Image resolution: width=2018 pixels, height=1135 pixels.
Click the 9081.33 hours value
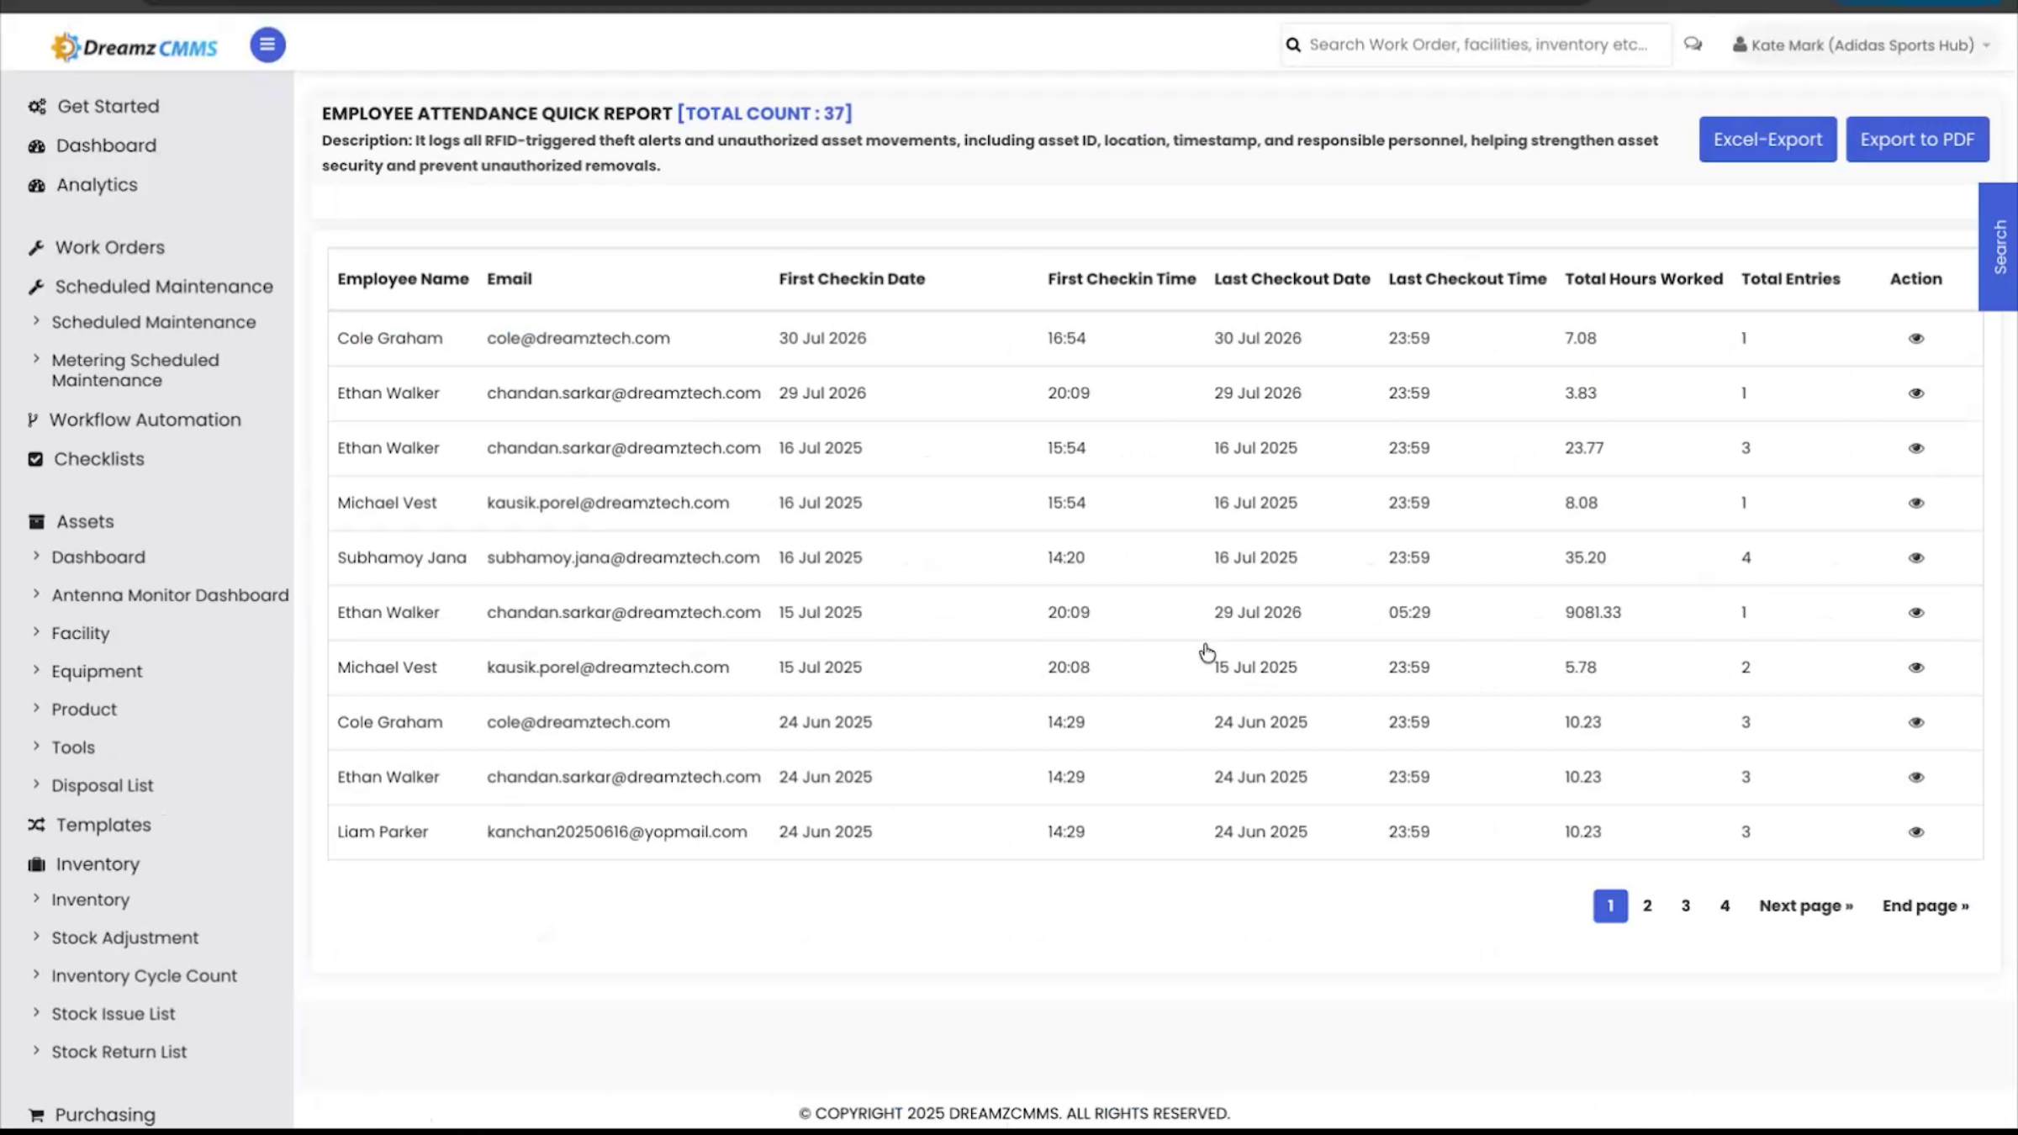pyautogui.click(x=1593, y=613)
